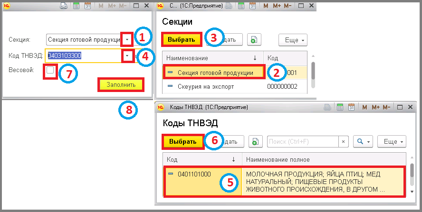Close the Секции window
The image size is (422, 212).
tap(311, 6)
